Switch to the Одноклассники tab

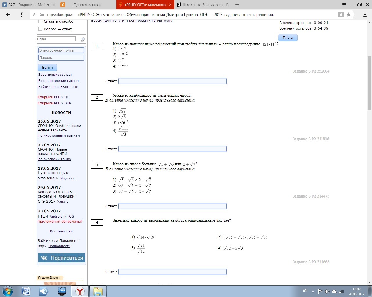point(87,5)
